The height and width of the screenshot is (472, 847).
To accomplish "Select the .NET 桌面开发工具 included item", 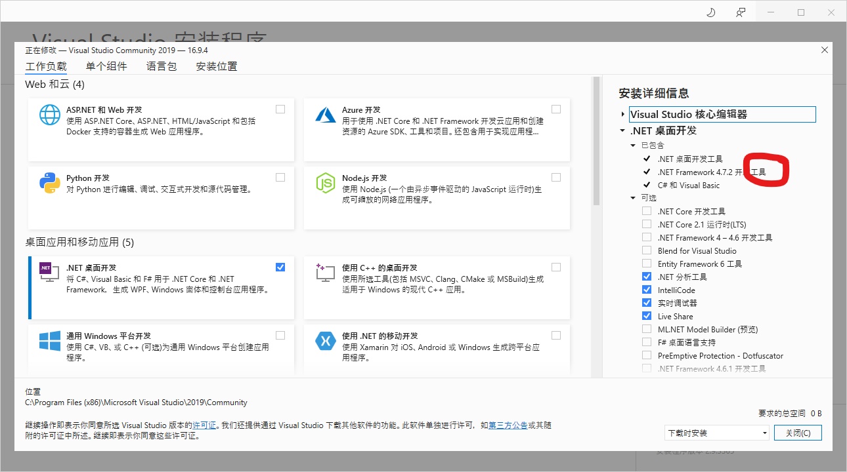I will [690, 159].
